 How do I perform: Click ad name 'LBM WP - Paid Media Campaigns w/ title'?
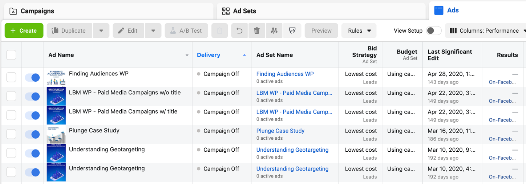pyautogui.click(x=123, y=111)
